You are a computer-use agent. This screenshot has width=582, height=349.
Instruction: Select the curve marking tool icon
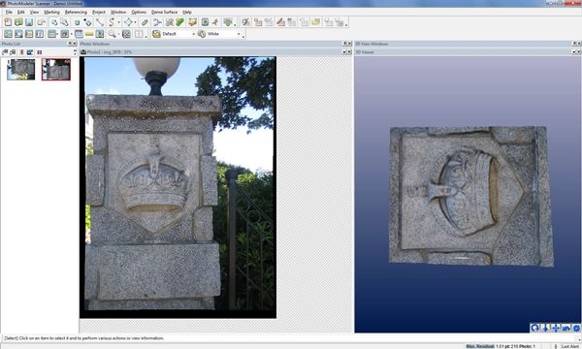pos(112,22)
